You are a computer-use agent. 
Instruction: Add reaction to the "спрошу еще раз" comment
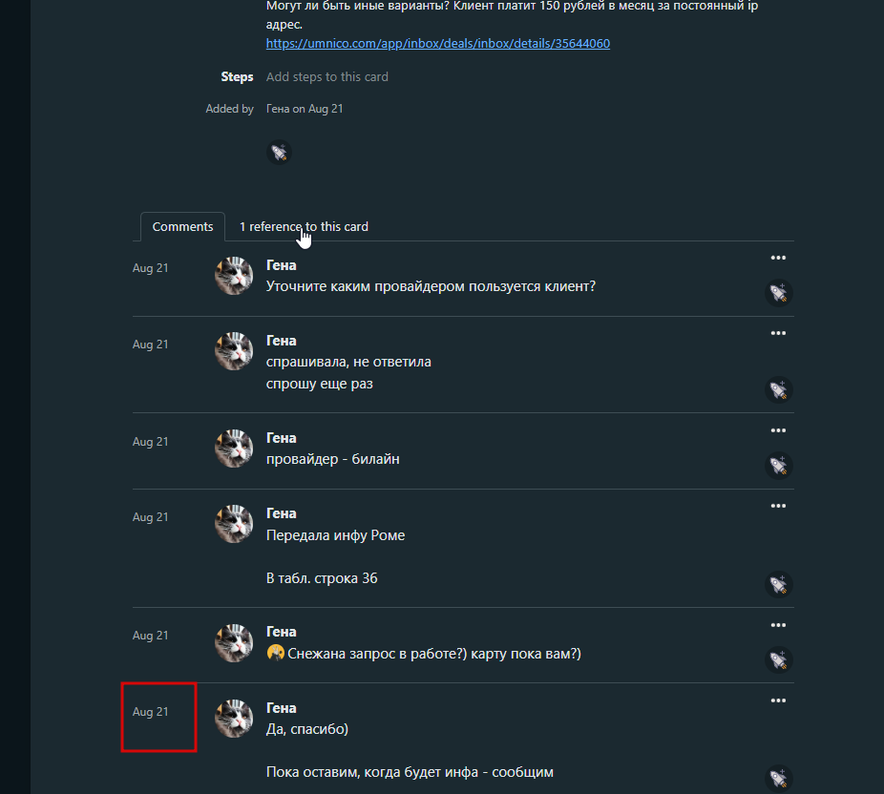coord(779,390)
